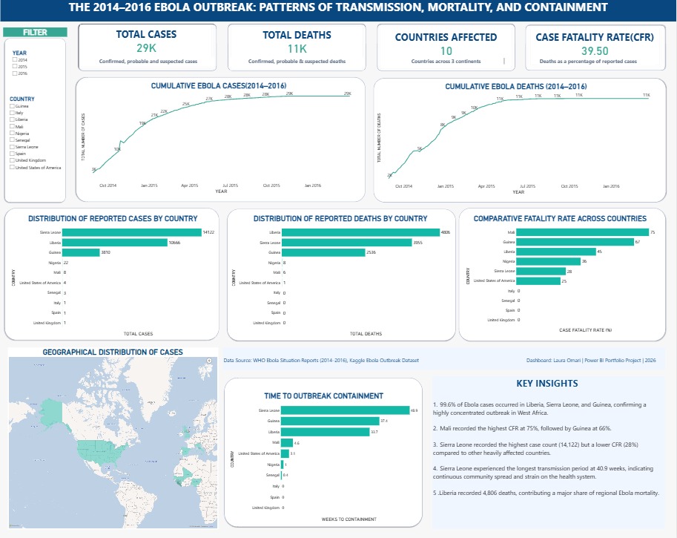The image size is (677, 538).
Task: Click Sierra Leone bar showing 3955 deaths
Action: pyautogui.click(x=347, y=243)
